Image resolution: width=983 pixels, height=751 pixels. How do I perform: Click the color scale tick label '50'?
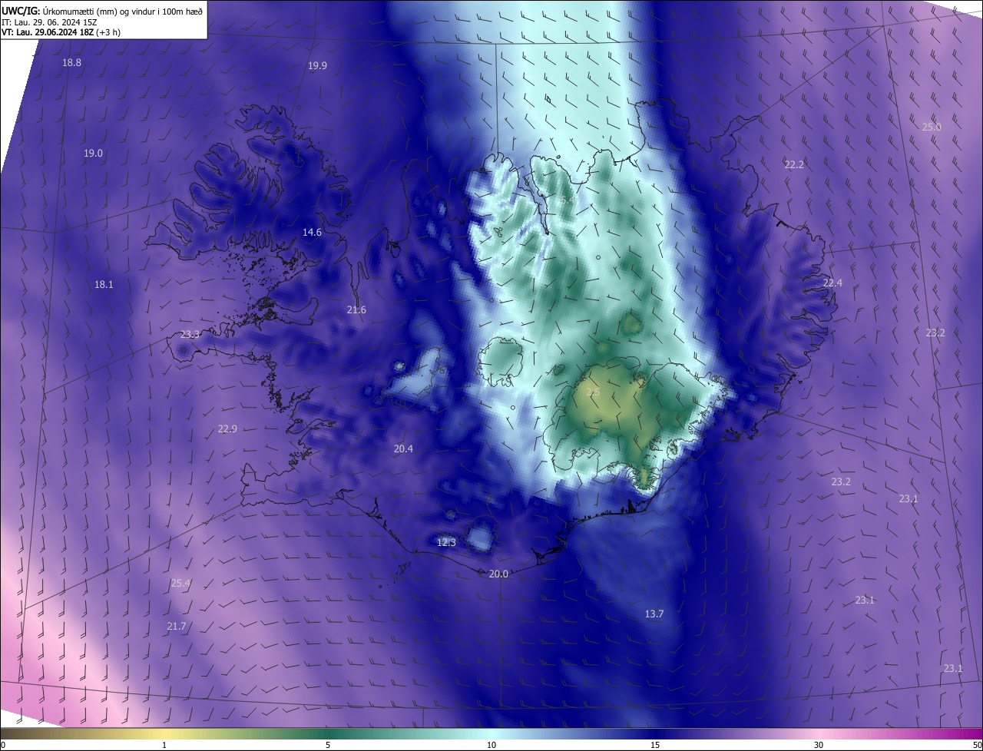(977, 746)
